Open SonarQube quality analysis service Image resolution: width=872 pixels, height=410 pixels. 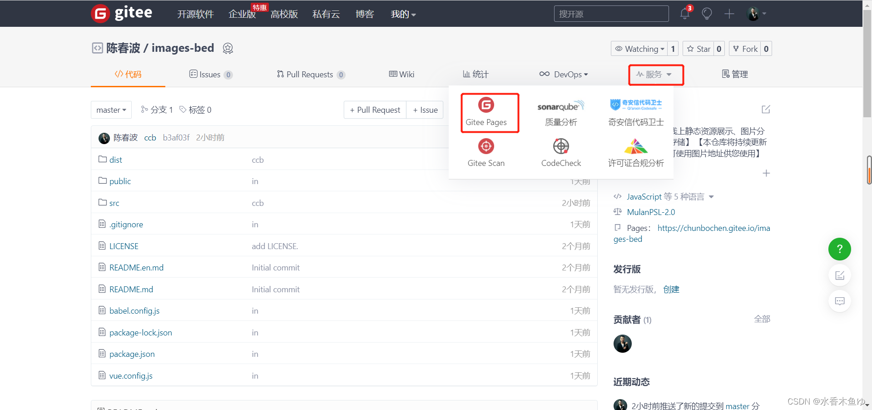561,113
